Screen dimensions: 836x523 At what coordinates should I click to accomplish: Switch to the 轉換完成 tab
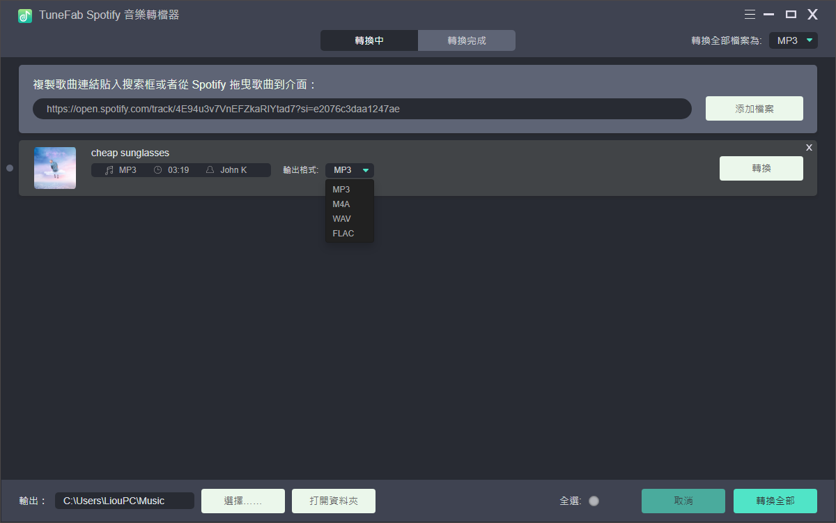467,40
